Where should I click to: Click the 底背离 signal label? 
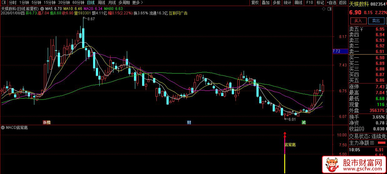click(x=290, y=145)
